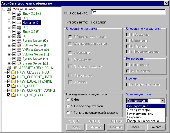
Task: Click the drive icon next to No name (D:)
Action: 19,23
